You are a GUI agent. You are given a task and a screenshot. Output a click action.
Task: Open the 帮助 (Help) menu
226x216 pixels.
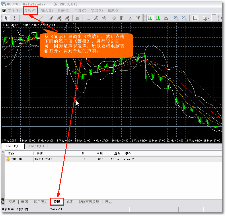click(x=114, y=11)
